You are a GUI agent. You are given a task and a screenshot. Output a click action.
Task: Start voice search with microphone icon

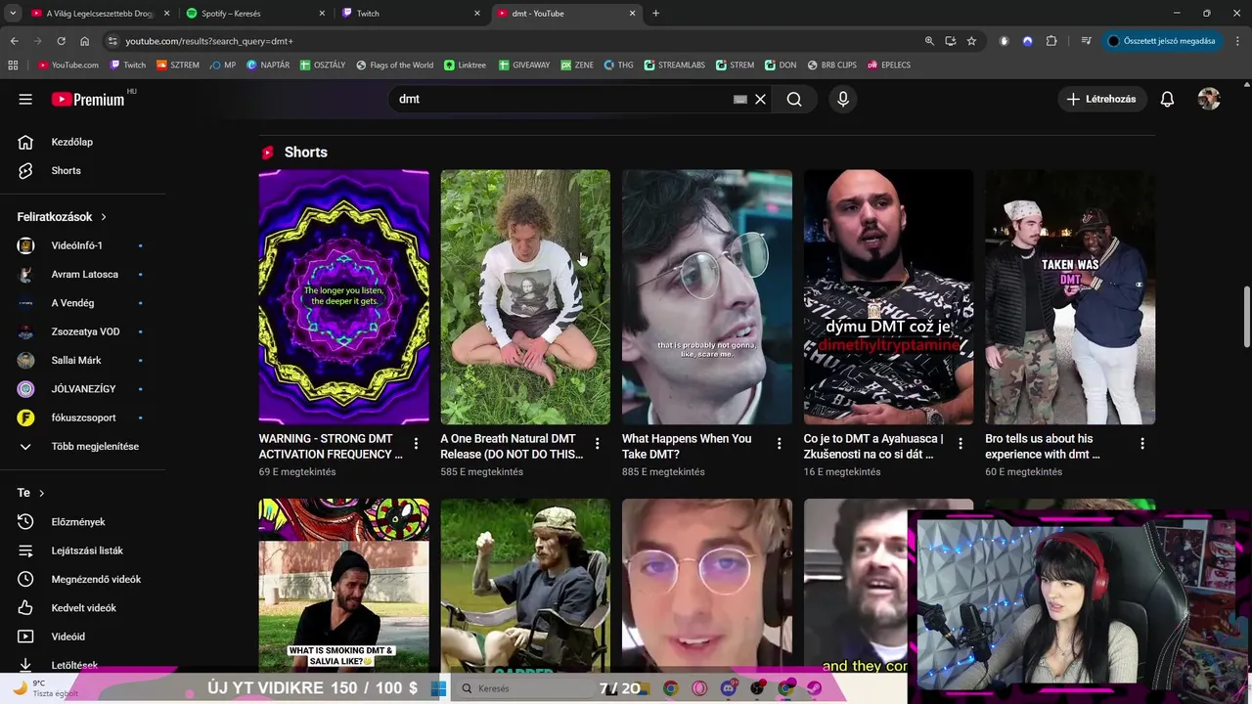[843, 99]
